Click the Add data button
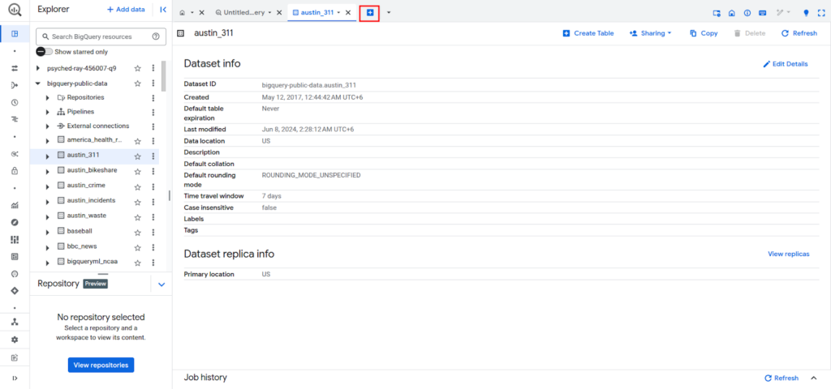This screenshot has height=389, width=831. coord(126,10)
